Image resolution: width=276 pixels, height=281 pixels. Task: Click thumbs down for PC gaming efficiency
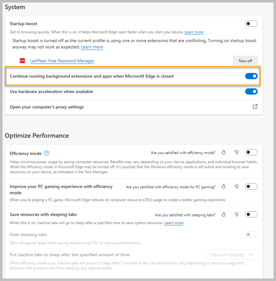coord(237,187)
